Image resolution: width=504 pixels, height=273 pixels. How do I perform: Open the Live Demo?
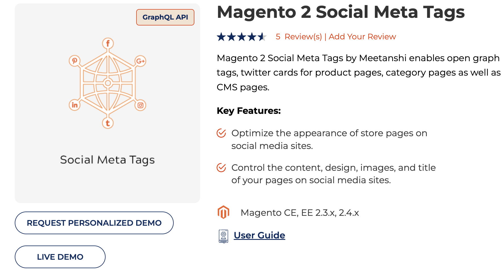point(60,257)
